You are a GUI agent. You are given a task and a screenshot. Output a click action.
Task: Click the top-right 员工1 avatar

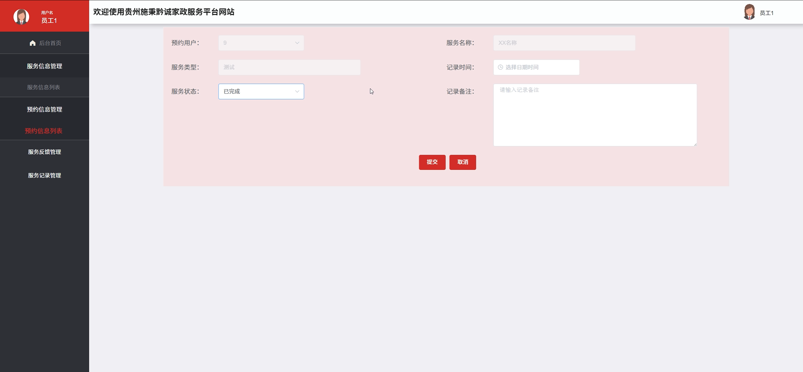point(749,12)
